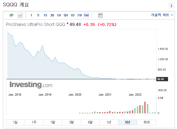Select the 15 minute interval

coord(45,15)
